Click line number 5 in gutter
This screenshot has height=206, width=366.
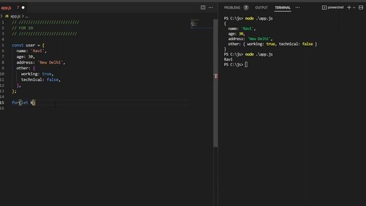click(x=3, y=45)
